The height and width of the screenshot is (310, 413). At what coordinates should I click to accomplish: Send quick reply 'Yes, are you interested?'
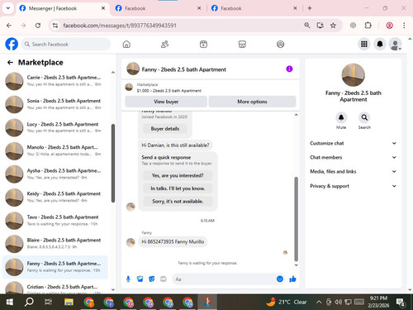tap(178, 175)
